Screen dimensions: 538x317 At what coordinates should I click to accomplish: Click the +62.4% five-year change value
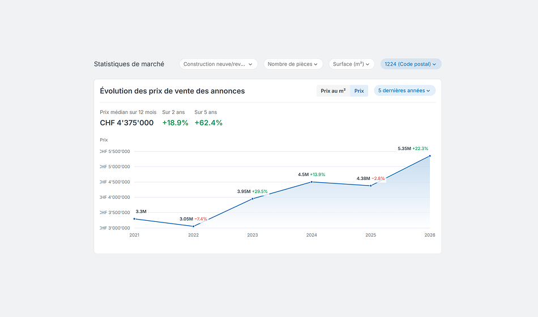(x=208, y=123)
